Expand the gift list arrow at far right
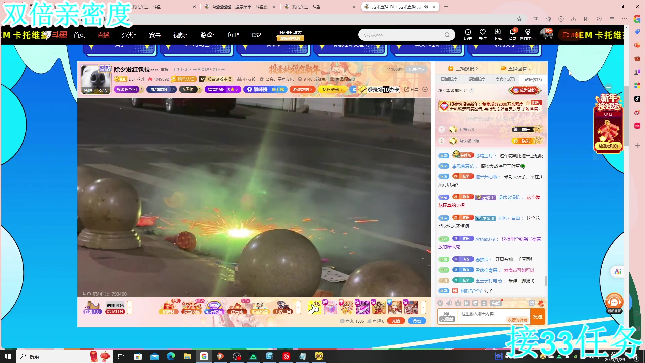Image resolution: width=645 pixels, height=363 pixels. [x=423, y=308]
